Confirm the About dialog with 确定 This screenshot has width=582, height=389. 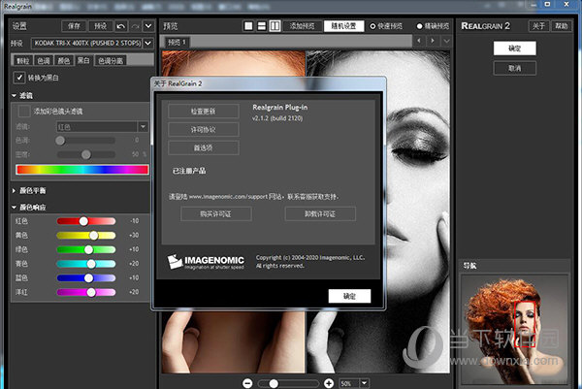click(349, 296)
